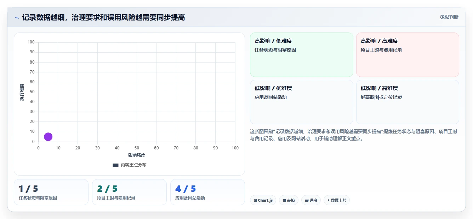
Task: Click the lightning icon beside the title
Action: 17,18
